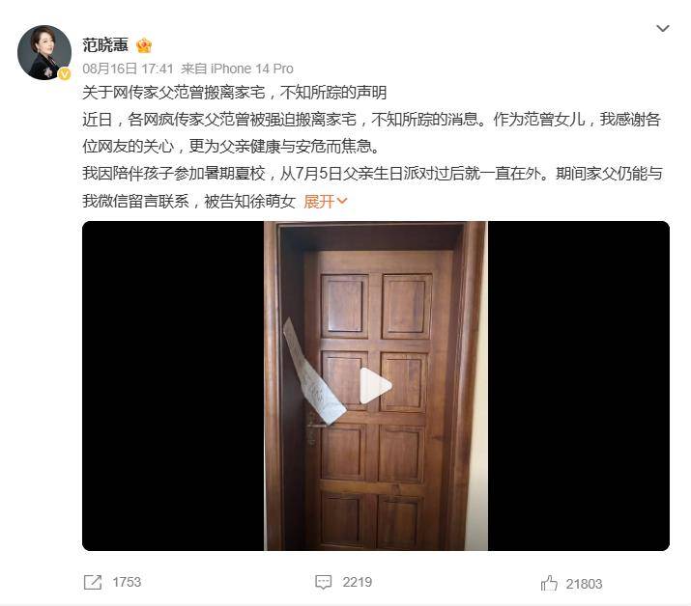
Task: Expand full post text via 展开
Action: pos(319,202)
